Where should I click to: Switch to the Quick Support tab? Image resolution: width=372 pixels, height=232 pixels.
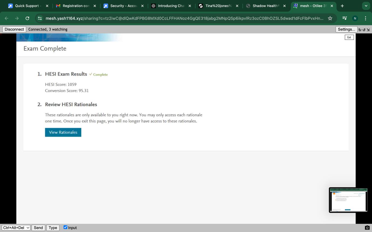(x=28, y=6)
